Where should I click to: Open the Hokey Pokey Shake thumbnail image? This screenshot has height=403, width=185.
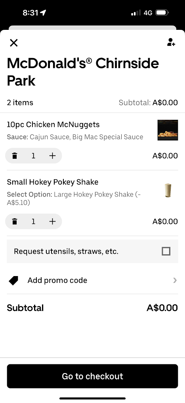pyautogui.click(x=168, y=191)
